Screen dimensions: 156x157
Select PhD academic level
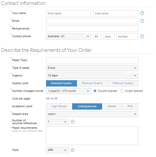(130, 106)
